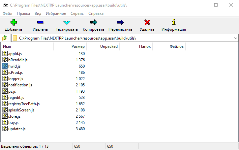Select the updater.js file
Screen dimensions: 239x150
(x=16, y=129)
